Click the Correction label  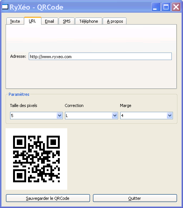(74, 105)
